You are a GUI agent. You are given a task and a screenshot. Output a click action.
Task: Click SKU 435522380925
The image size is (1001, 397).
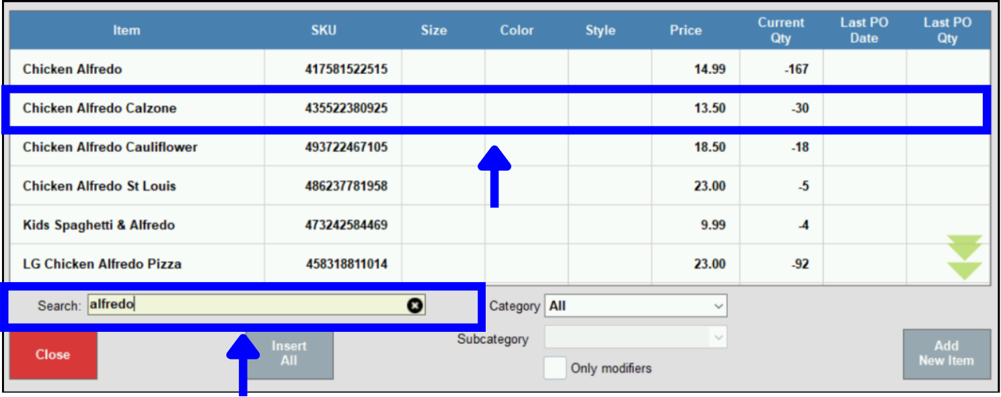click(x=346, y=108)
